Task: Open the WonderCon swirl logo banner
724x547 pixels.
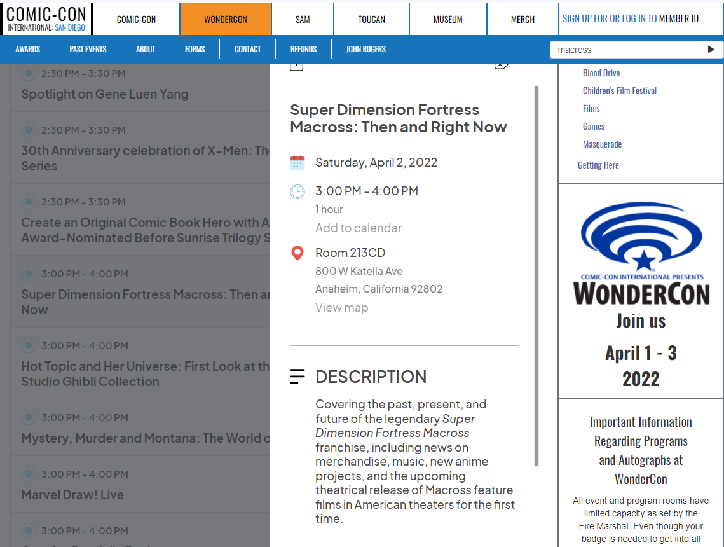Action: click(x=641, y=253)
